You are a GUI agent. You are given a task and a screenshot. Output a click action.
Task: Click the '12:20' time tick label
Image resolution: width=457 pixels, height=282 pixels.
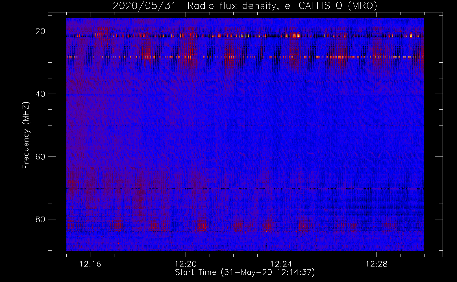pos(186,264)
